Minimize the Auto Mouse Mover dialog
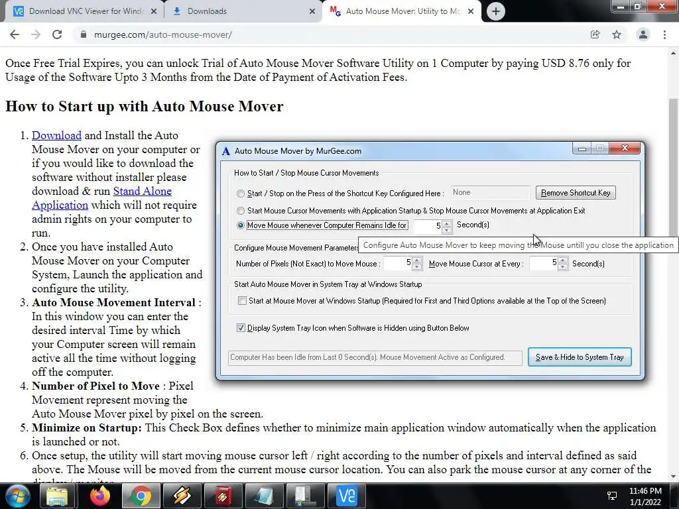Image resolution: width=679 pixels, height=509 pixels. tap(582, 148)
